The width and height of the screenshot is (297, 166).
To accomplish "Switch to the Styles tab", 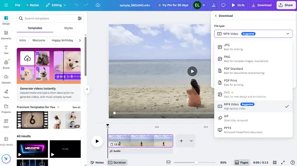I will point(68,28).
